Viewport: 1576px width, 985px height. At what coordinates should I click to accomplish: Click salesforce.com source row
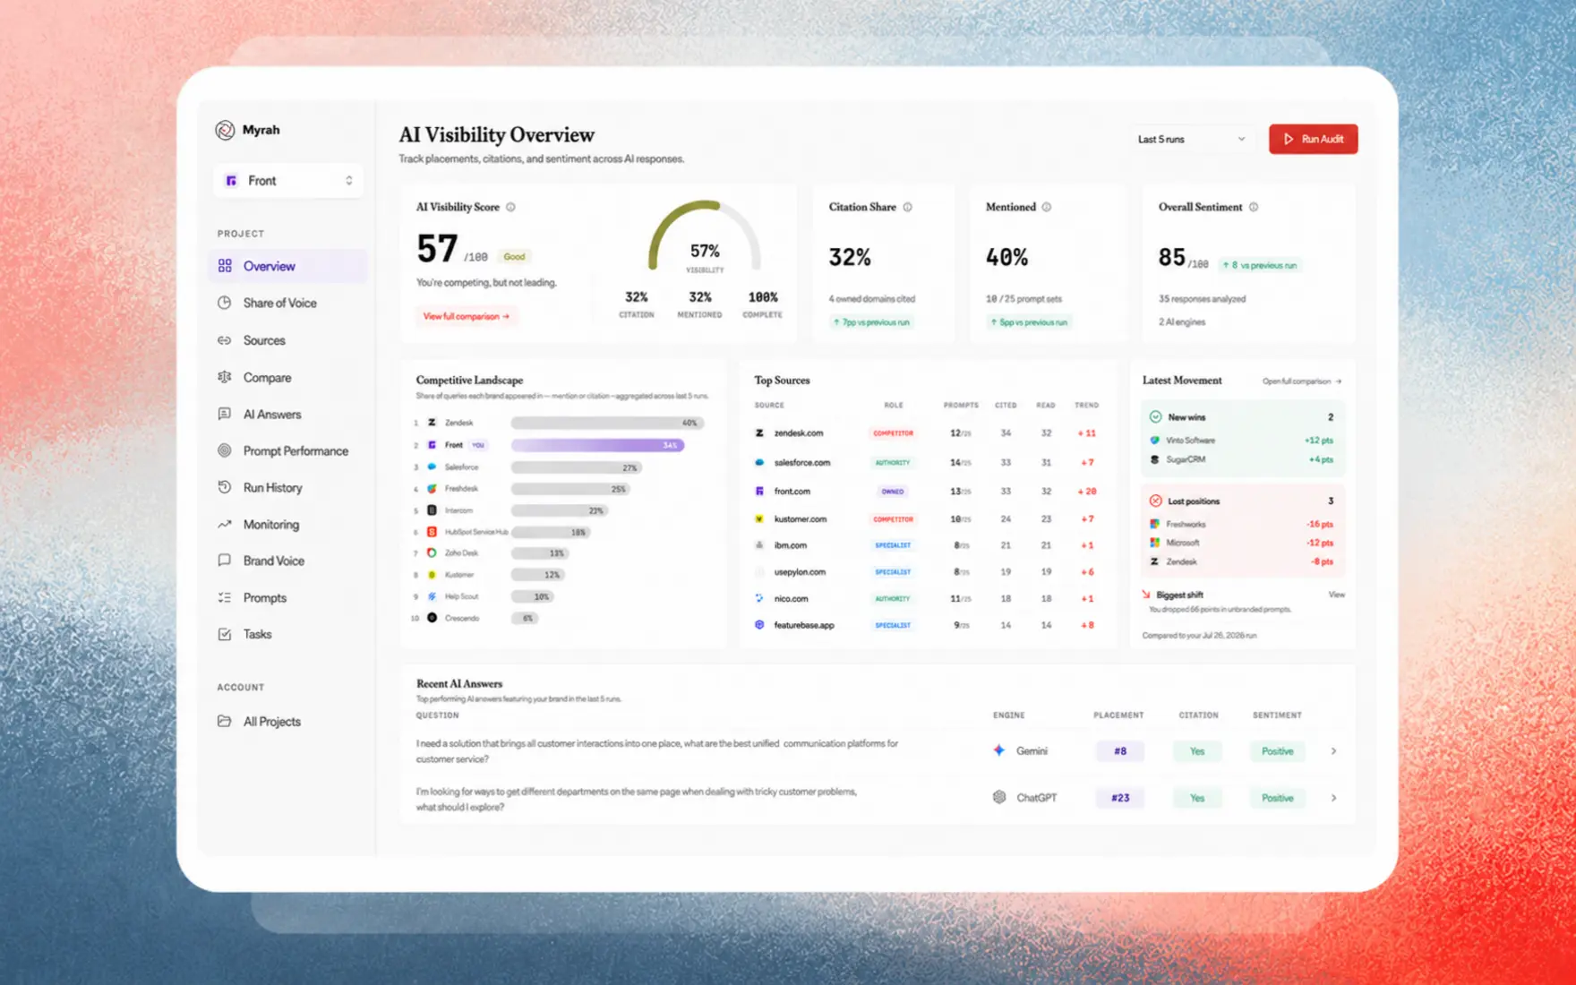[x=926, y=463]
